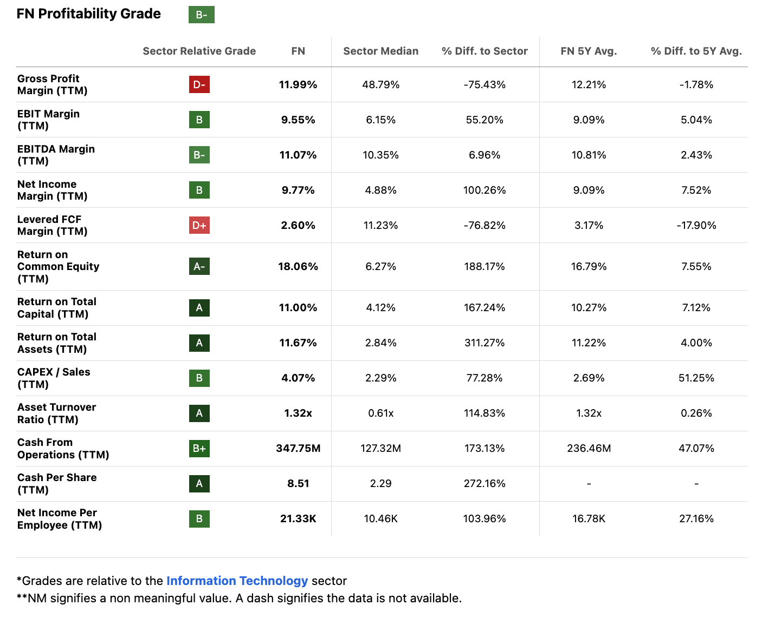
Task: Click the A grade badge for Return on Total Capital
Action: point(199,307)
